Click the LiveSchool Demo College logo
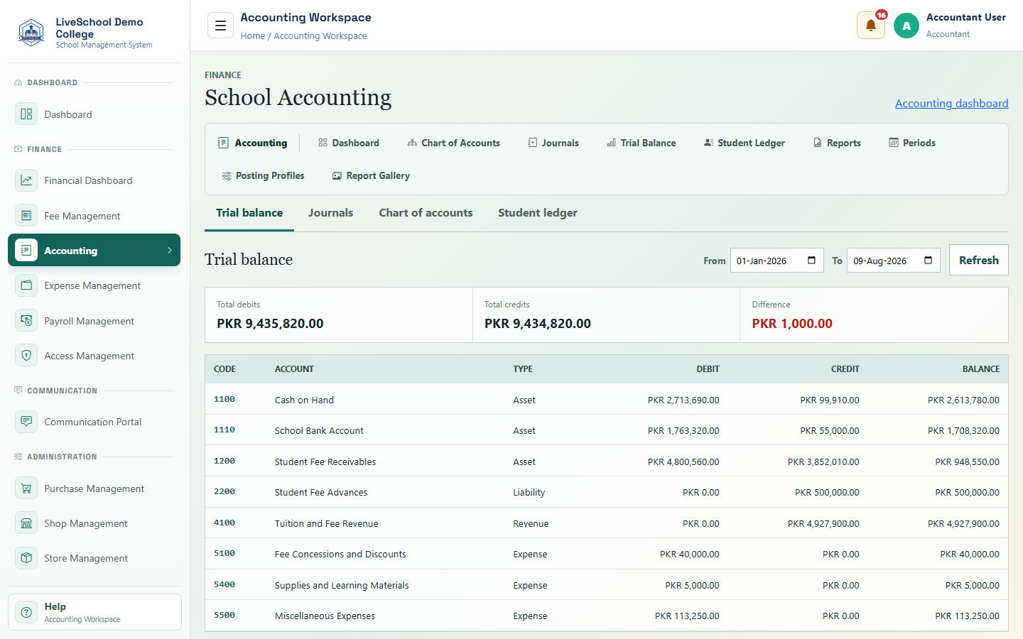The width and height of the screenshot is (1023, 639). click(x=31, y=33)
